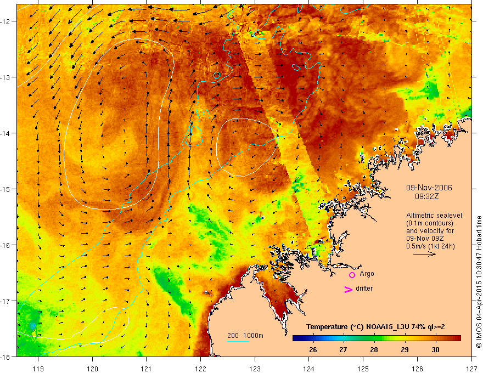Click the magenta Argo circle legend symbol
Viewport: 483px width, 373px height.
coord(352,275)
